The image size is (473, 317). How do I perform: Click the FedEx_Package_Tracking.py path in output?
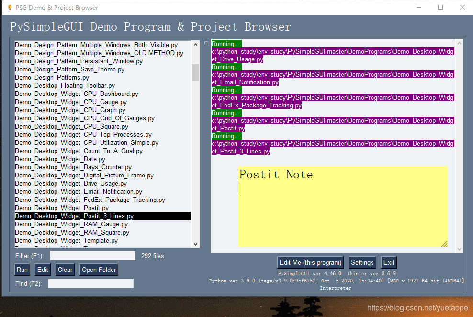click(x=333, y=101)
